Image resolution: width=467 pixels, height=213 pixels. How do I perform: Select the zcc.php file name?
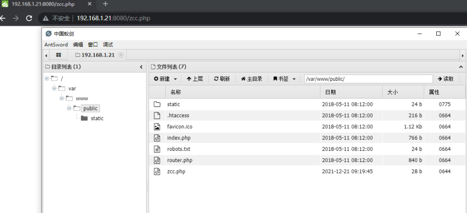coord(176,172)
